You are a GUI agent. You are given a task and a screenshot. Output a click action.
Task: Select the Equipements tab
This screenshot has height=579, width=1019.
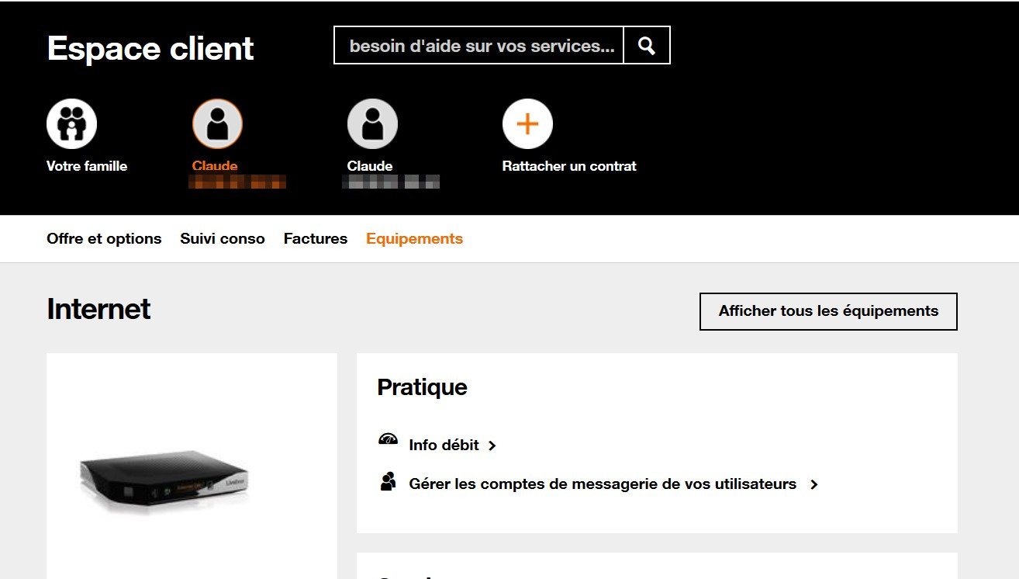(x=414, y=239)
